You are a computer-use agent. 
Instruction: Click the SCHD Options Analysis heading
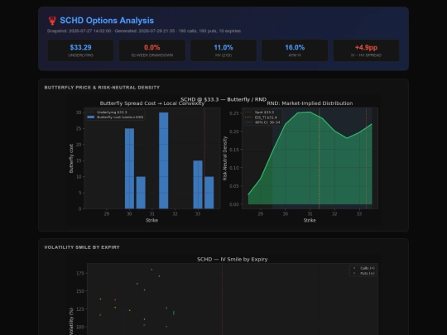coord(107,21)
